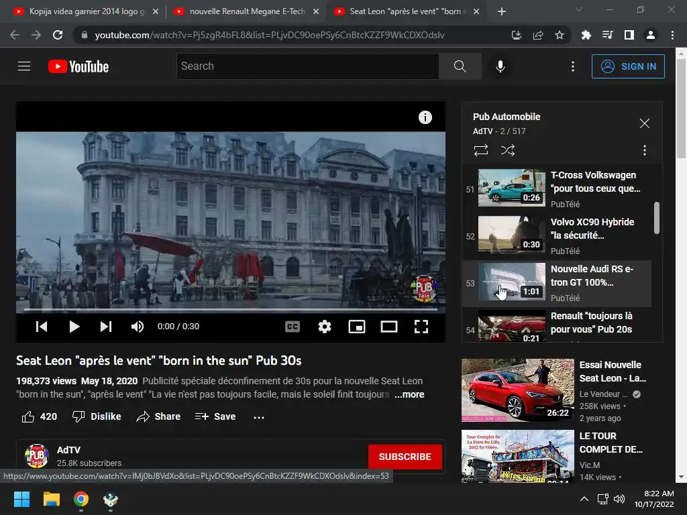This screenshot has width=687, height=515.
Task: Open AdTV channel avatar
Action: coord(37,456)
